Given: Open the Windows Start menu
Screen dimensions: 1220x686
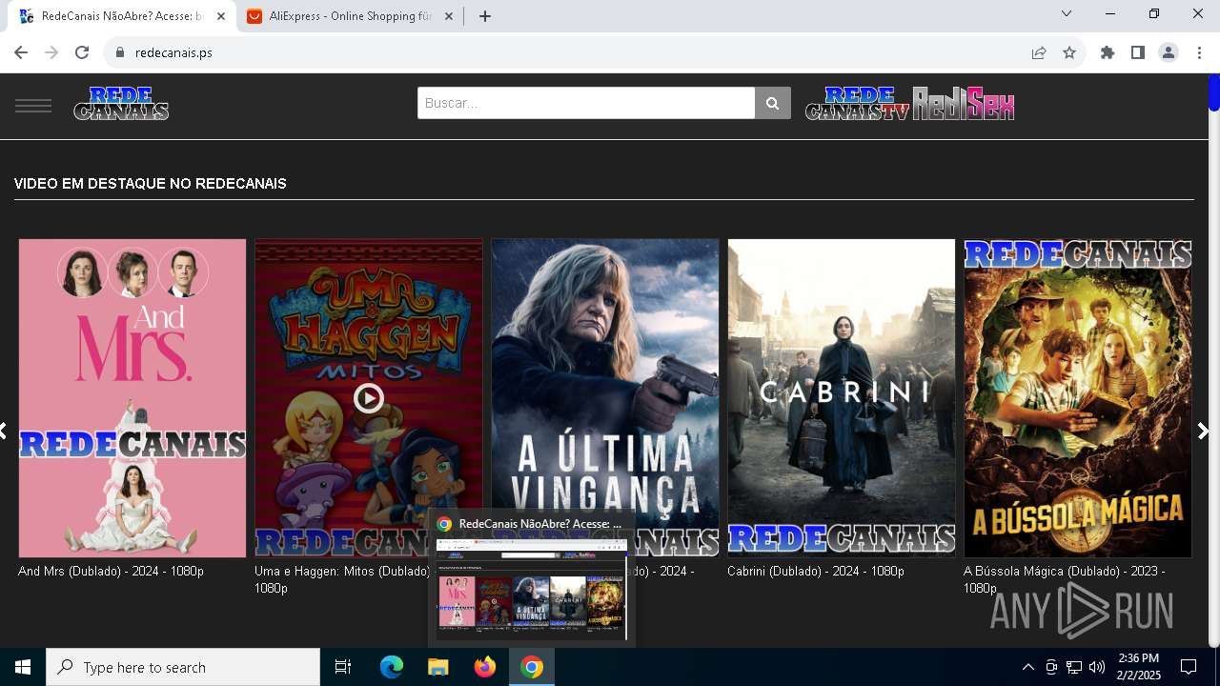Looking at the screenshot, I should [23, 667].
